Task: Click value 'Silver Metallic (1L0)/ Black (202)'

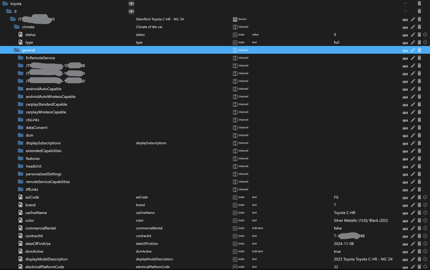Action: pos(361,221)
